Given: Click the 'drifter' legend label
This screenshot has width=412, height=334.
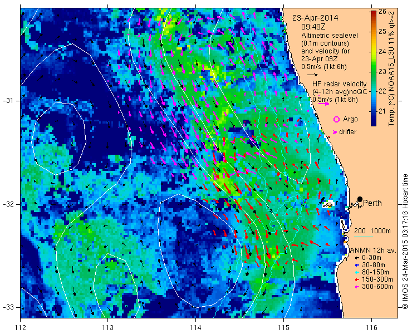Looking at the screenshot, I should pyautogui.click(x=347, y=132).
